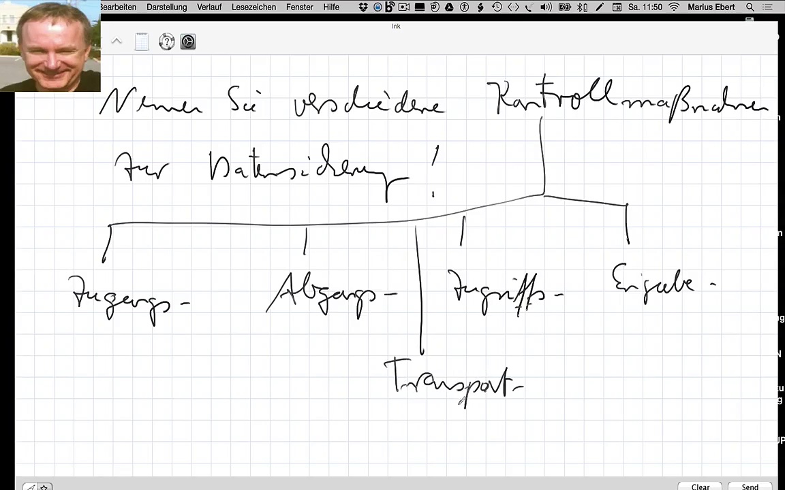Open the Darstellung menu
The width and height of the screenshot is (785, 490).
166,7
